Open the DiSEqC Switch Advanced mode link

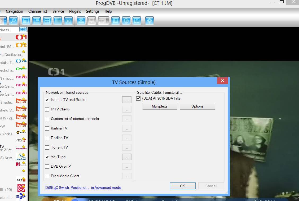point(83,188)
